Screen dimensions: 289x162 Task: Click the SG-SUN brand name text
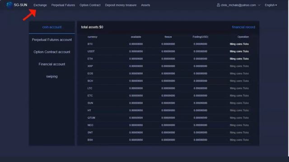20,5
